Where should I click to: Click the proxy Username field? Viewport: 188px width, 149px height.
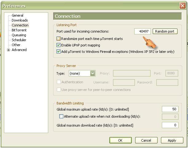point(124,82)
